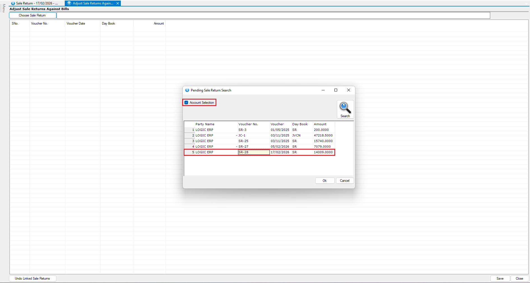This screenshot has height=283, width=530.
Task: Toggle the Account Selection checkbox
Action: 186,103
